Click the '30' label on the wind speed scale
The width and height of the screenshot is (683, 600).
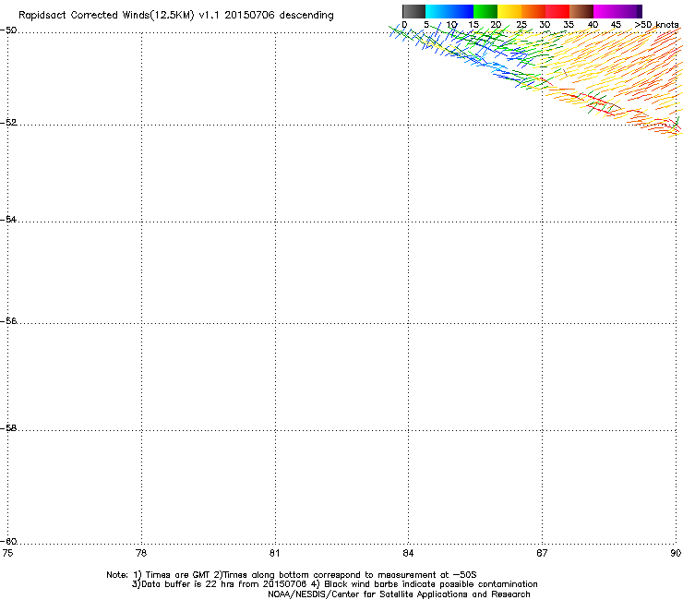(x=545, y=25)
